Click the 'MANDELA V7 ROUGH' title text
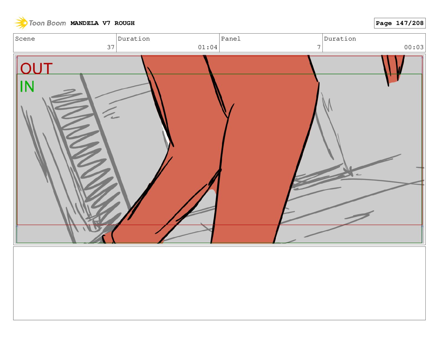This screenshot has width=439, height=340. point(102,23)
